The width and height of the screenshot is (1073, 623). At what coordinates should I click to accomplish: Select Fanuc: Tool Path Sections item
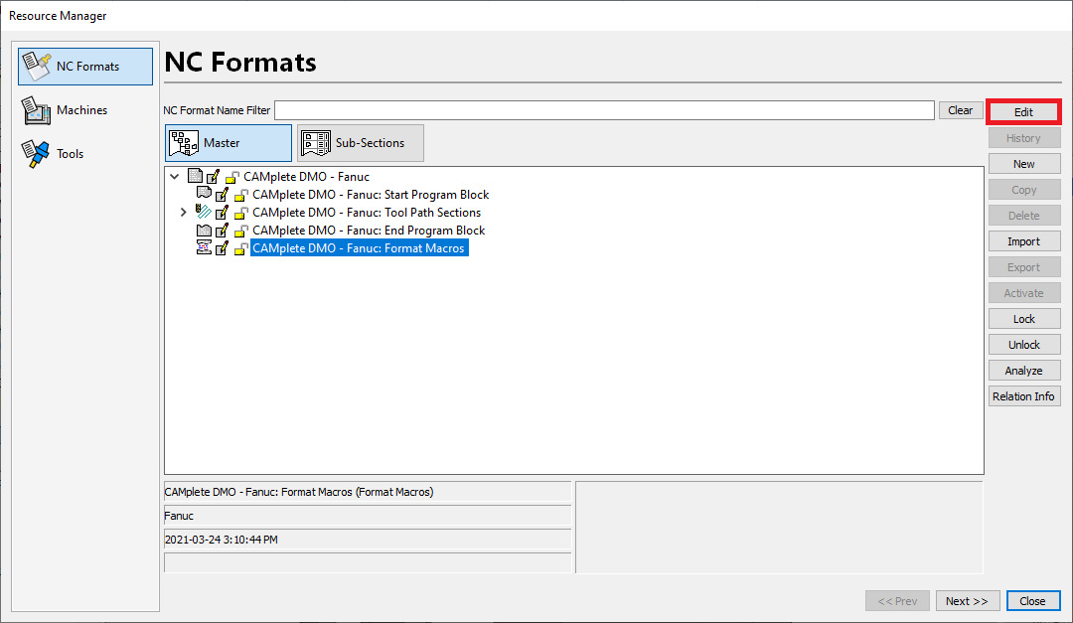coord(366,213)
